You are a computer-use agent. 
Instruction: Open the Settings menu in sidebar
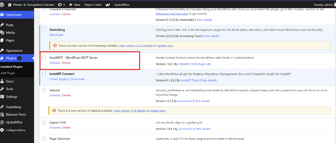pyautogui.click(x=11, y=97)
